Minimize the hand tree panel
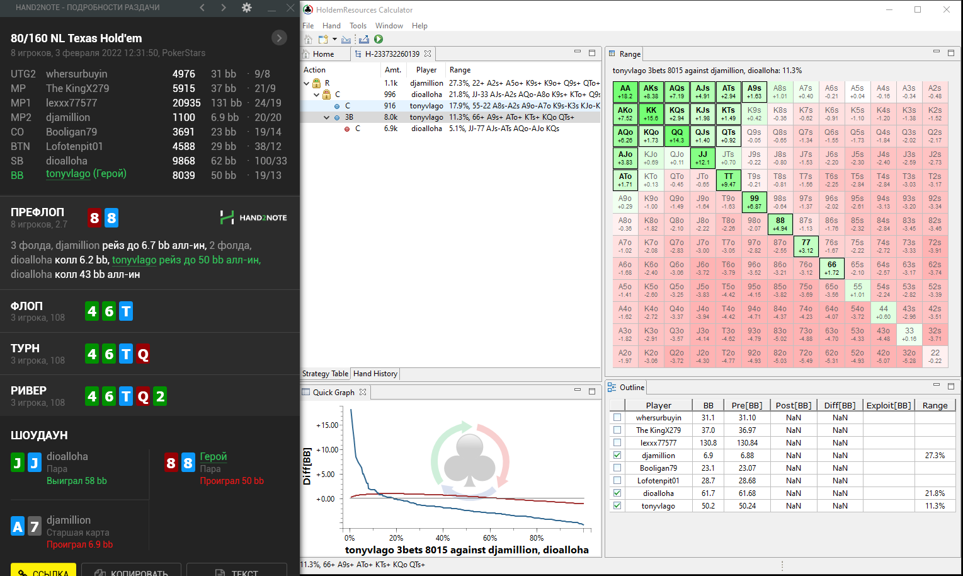 click(578, 52)
